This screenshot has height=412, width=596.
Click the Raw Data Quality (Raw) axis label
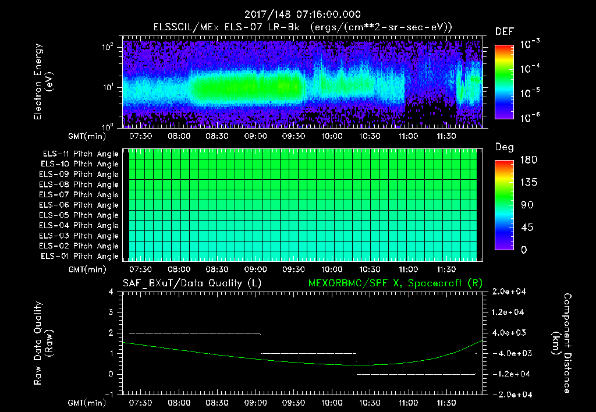tap(43, 343)
